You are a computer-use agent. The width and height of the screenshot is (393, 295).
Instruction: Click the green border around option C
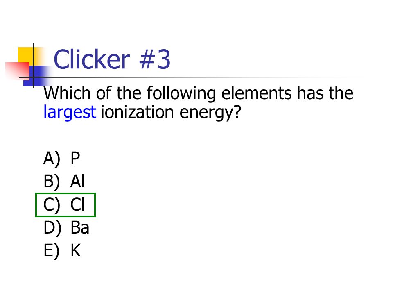[65, 193]
